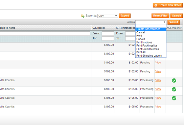Click the first green ACS Voucher checkmark
Image resolution: width=184 pixels, height=125 pixels.
174,81
